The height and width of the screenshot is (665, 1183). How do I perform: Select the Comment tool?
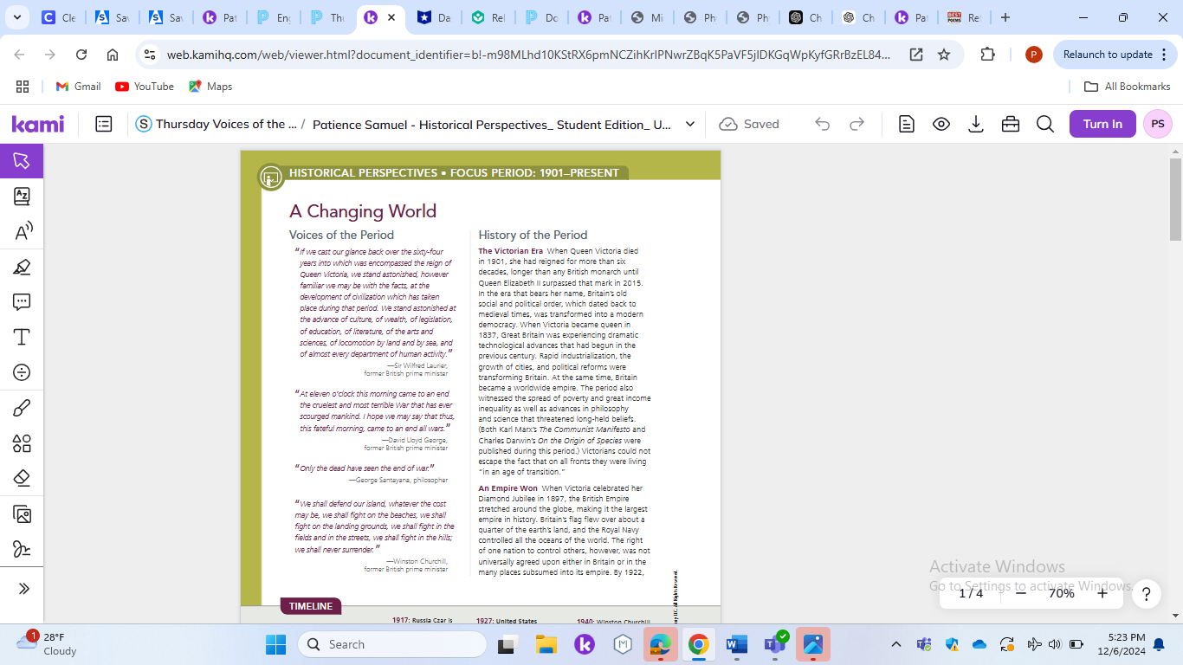point(22,302)
